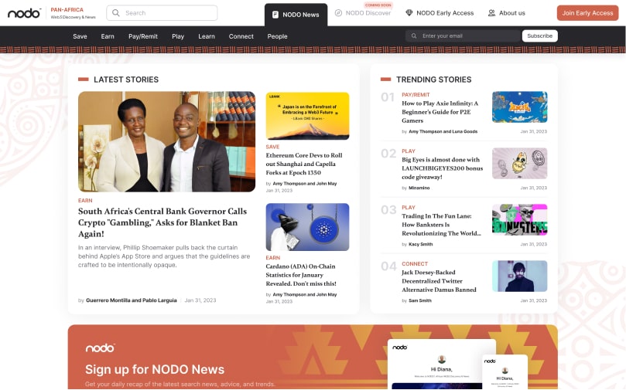Click the Subscribe button
This screenshot has width=626, height=390.
pos(539,36)
